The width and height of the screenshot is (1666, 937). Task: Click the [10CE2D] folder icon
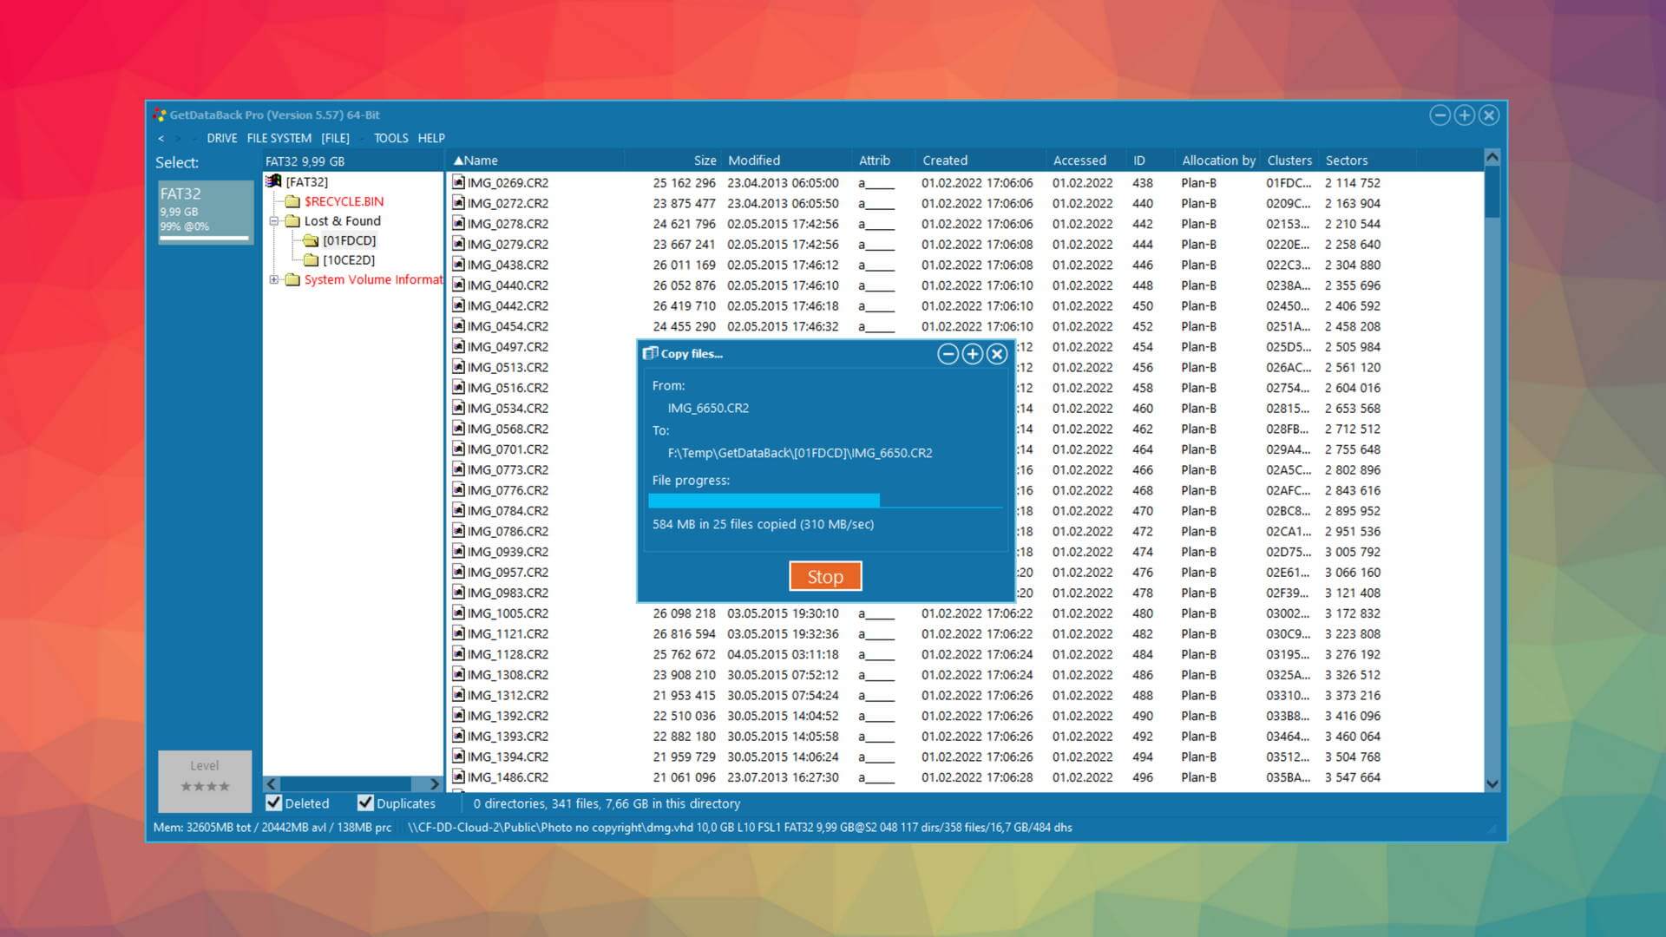pos(311,260)
